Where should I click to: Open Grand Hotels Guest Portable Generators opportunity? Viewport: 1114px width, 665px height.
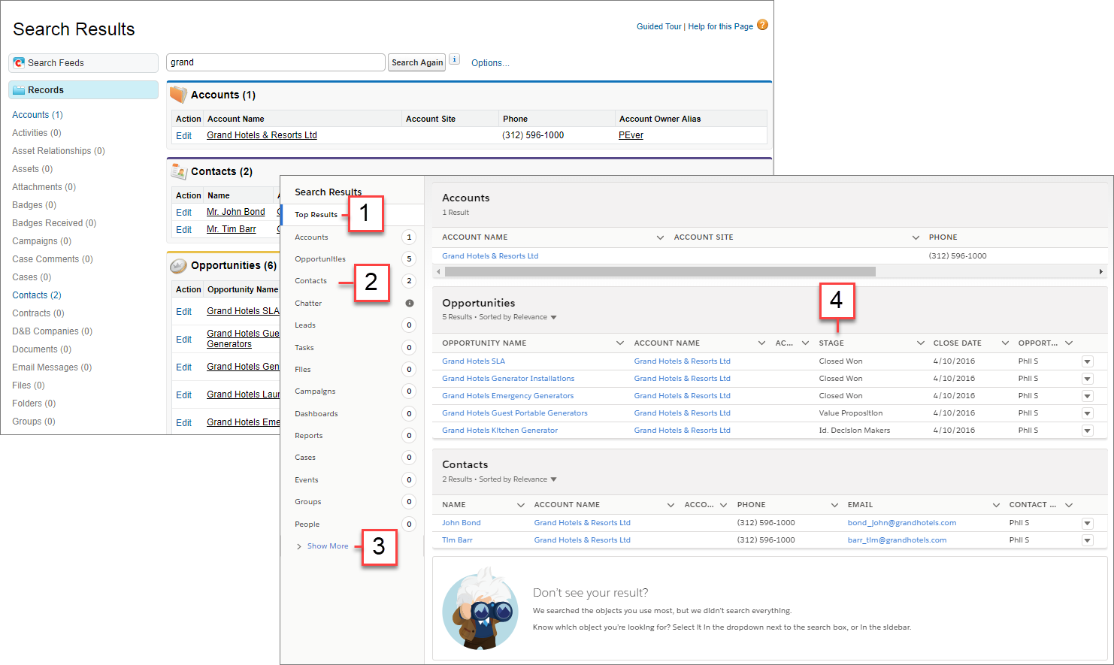(x=515, y=413)
